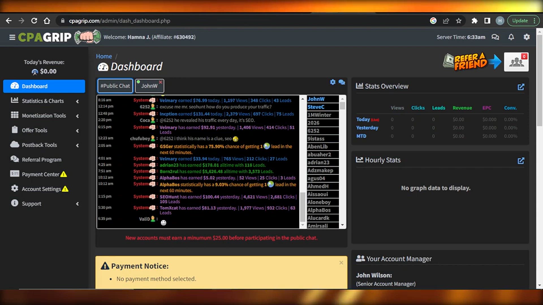The image size is (543, 305).
Task: Expand Monetization Tools menu
Action: tap(44, 116)
